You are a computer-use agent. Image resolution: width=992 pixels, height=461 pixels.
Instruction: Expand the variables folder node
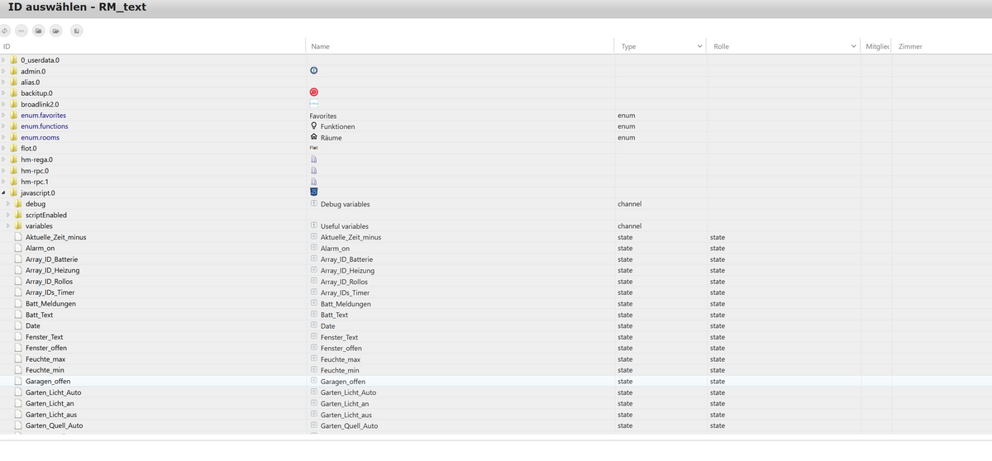tap(8, 226)
